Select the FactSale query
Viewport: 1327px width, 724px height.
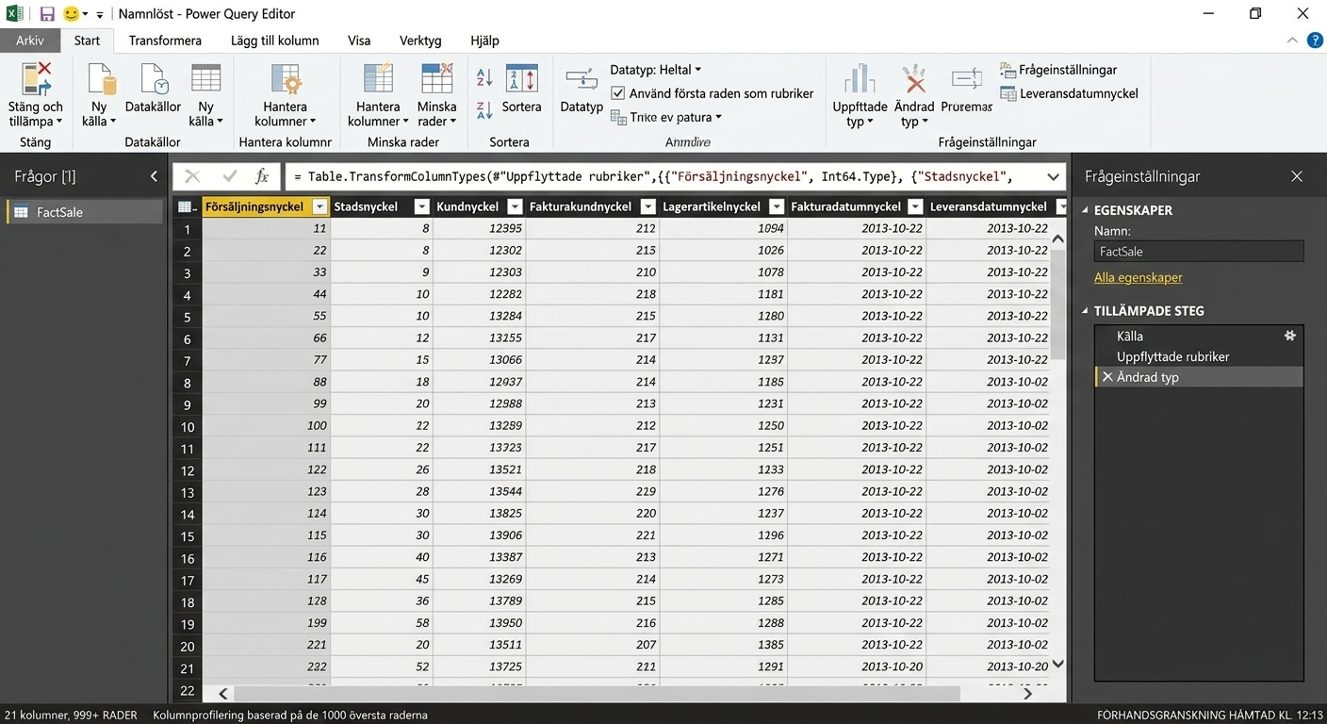tap(84, 212)
